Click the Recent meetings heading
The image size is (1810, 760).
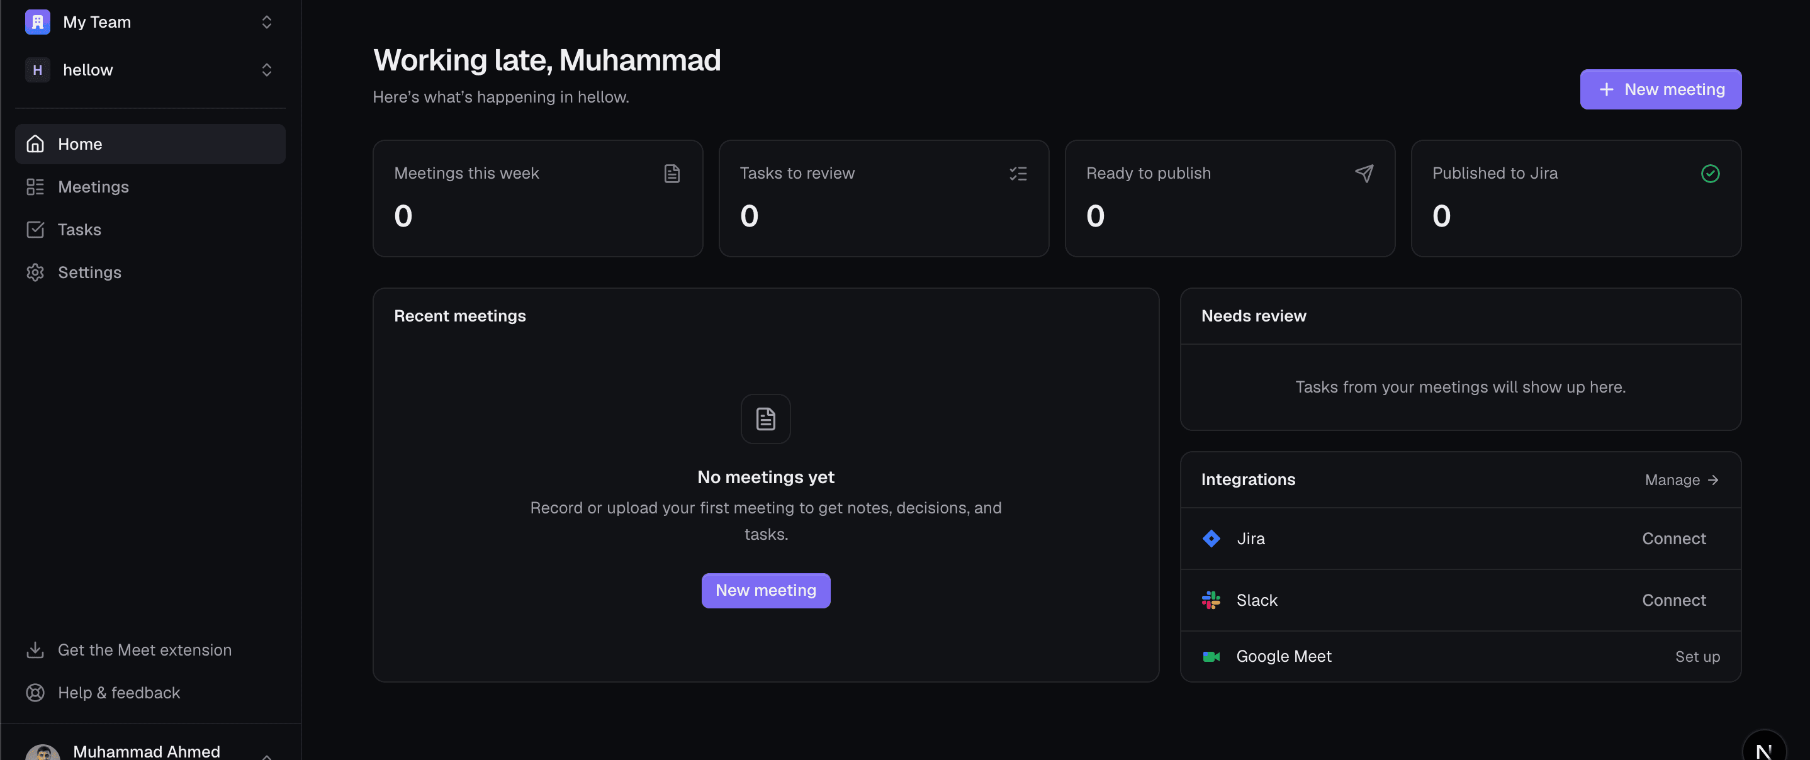(459, 316)
